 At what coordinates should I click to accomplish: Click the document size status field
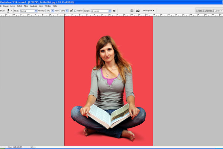(x=15, y=148)
